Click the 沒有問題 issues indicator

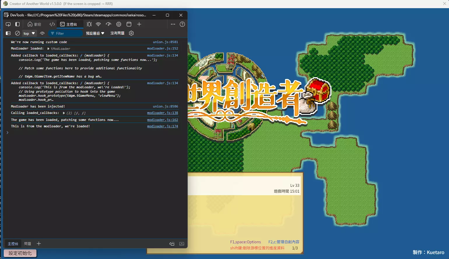coord(117,33)
